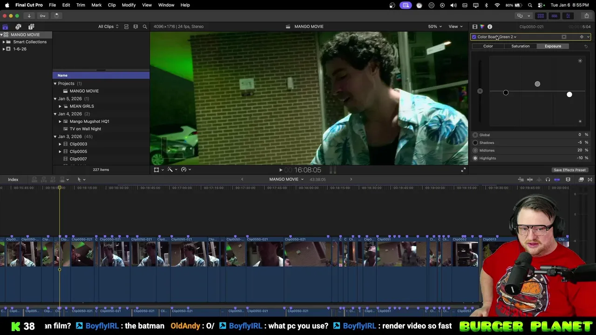
Task: Show the transitions browser icon
Action: [590, 180]
